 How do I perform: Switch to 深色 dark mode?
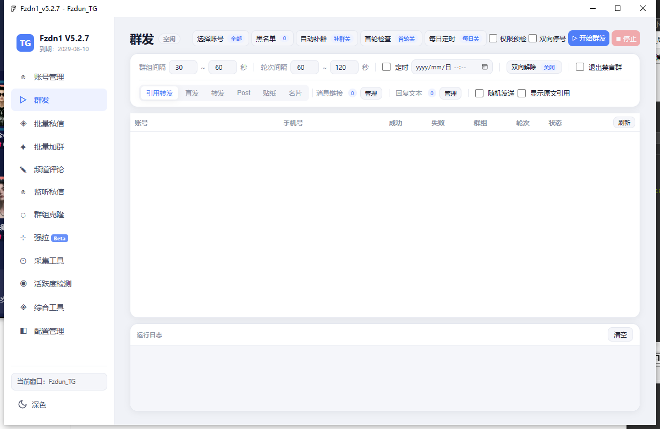click(32, 405)
